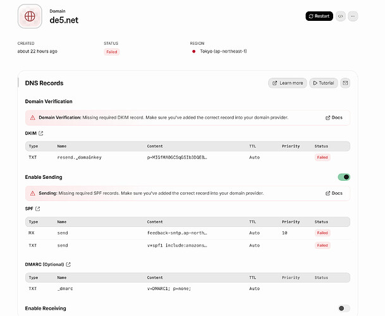Click the domain globe icon
The height and width of the screenshot is (316, 385).
[30, 16]
